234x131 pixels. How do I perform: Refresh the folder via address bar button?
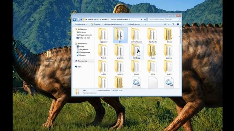(145, 20)
